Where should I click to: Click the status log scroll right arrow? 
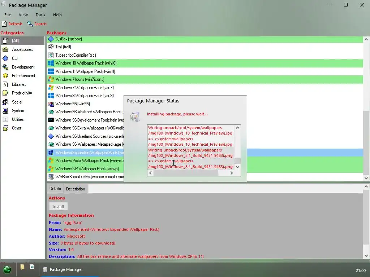[x=232, y=173]
